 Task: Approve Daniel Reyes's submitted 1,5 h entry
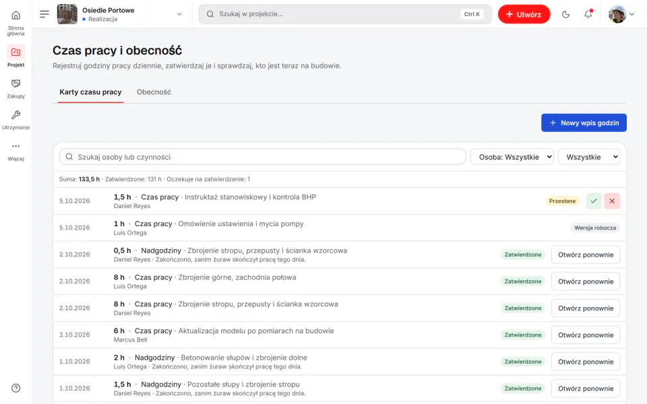click(x=594, y=201)
